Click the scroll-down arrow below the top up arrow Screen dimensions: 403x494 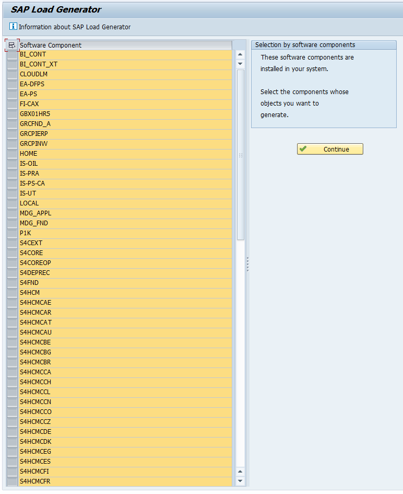[240, 64]
